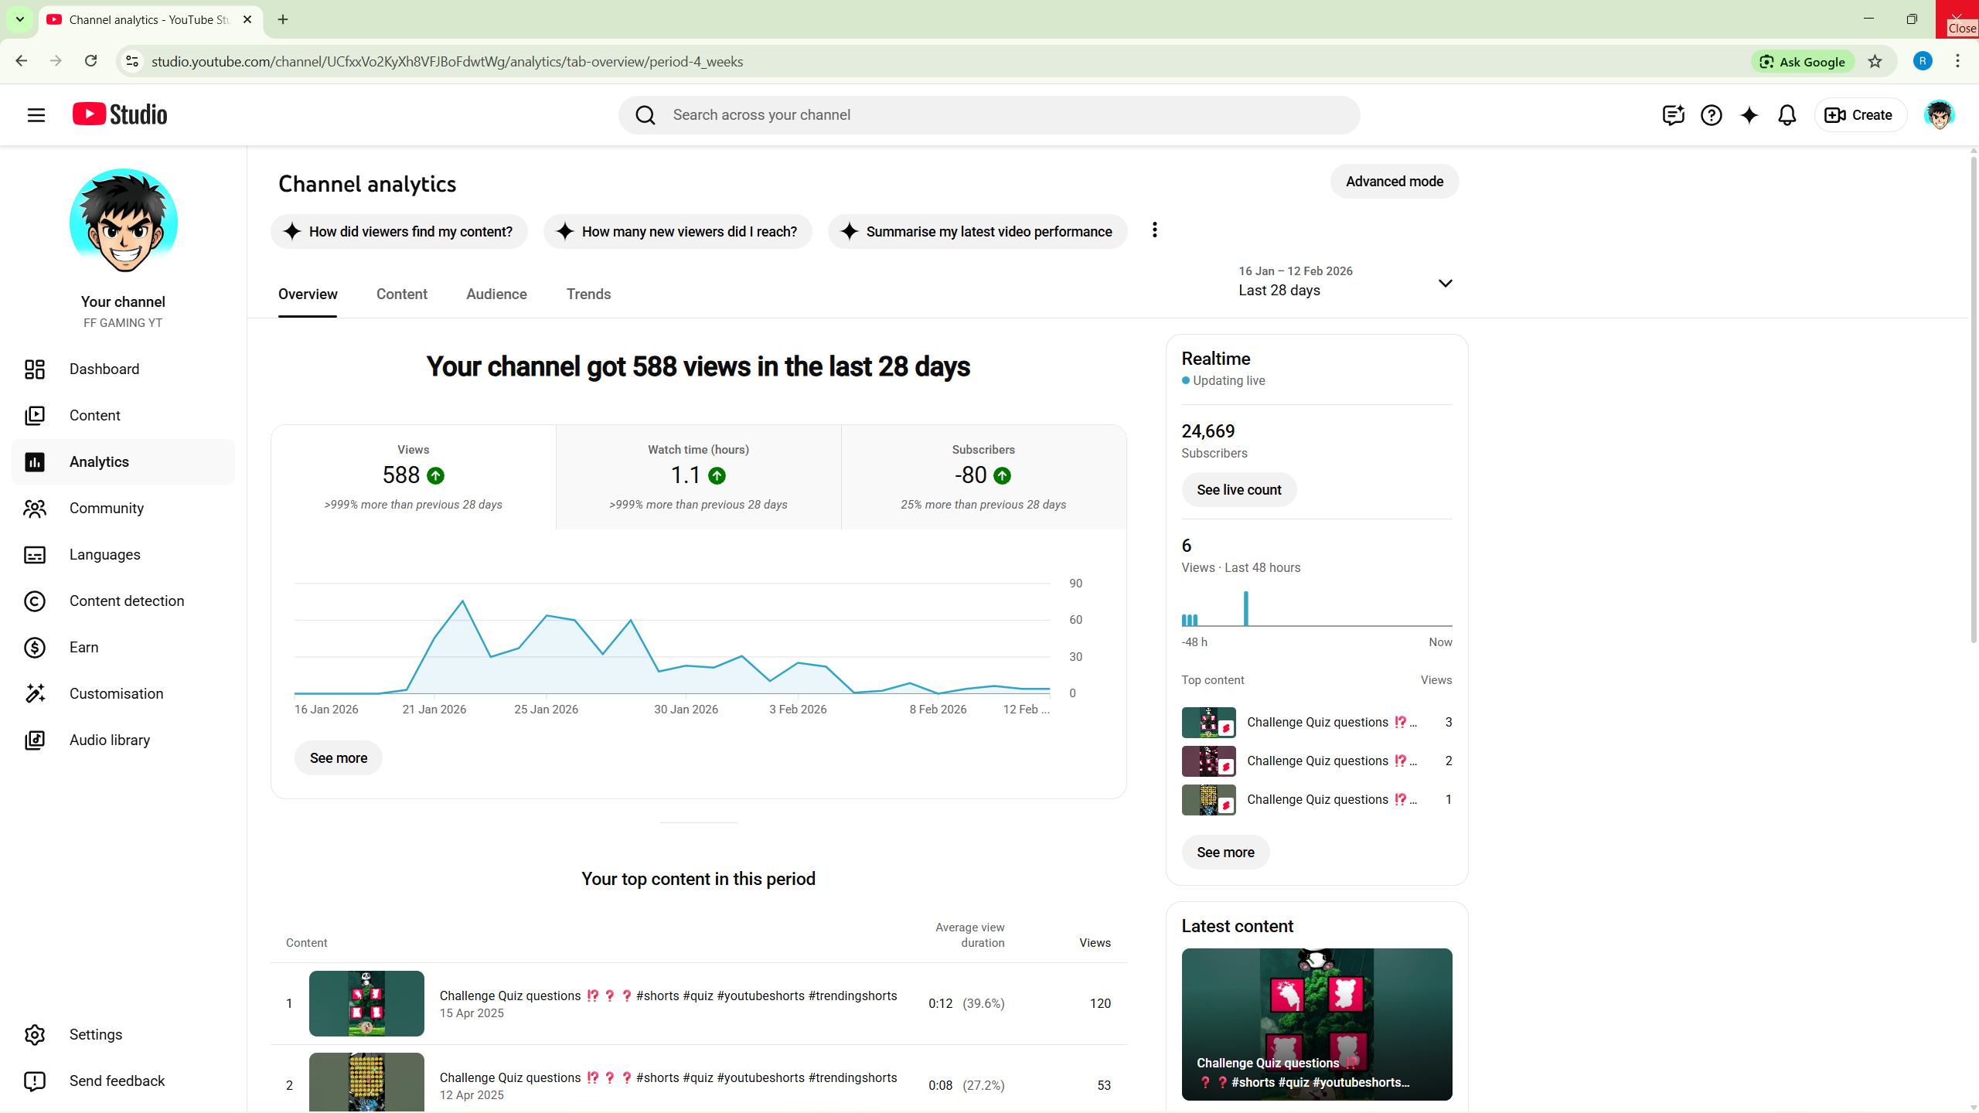Image resolution: width=1979 pixels, height=1113 pixels.
Task: Switch to the Trends tab
Action: click(x=588, y=294)
